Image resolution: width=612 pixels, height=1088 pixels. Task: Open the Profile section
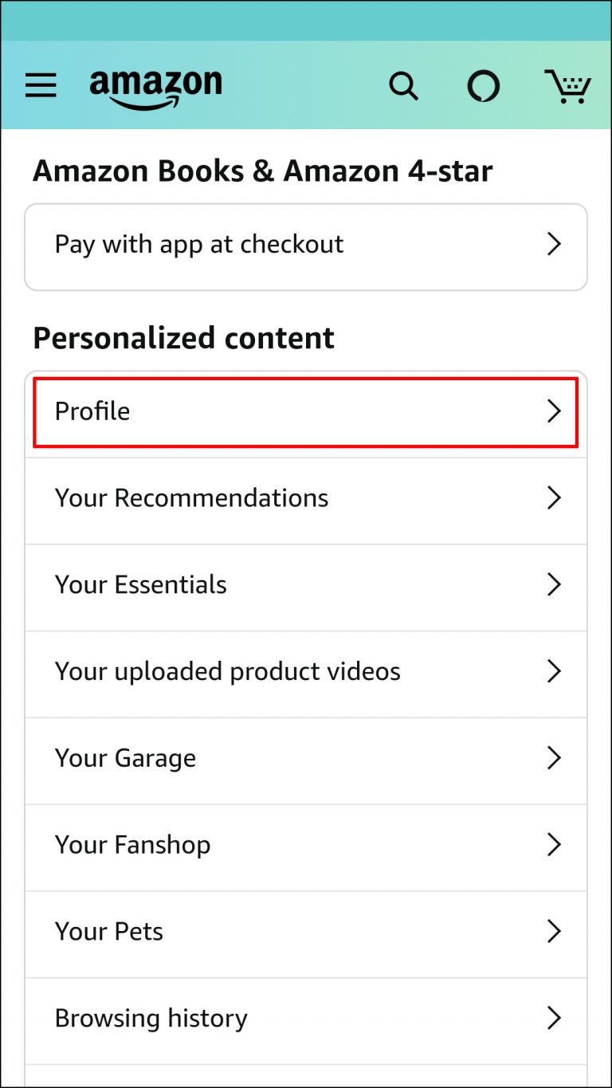point(92,411)
